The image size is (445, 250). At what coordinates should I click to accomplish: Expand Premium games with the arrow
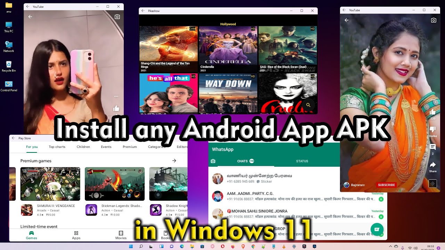point(174,161)
